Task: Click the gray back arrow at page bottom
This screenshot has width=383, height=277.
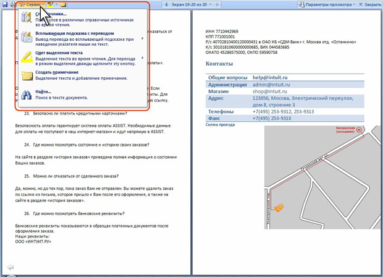Action: tap(11, 267)
